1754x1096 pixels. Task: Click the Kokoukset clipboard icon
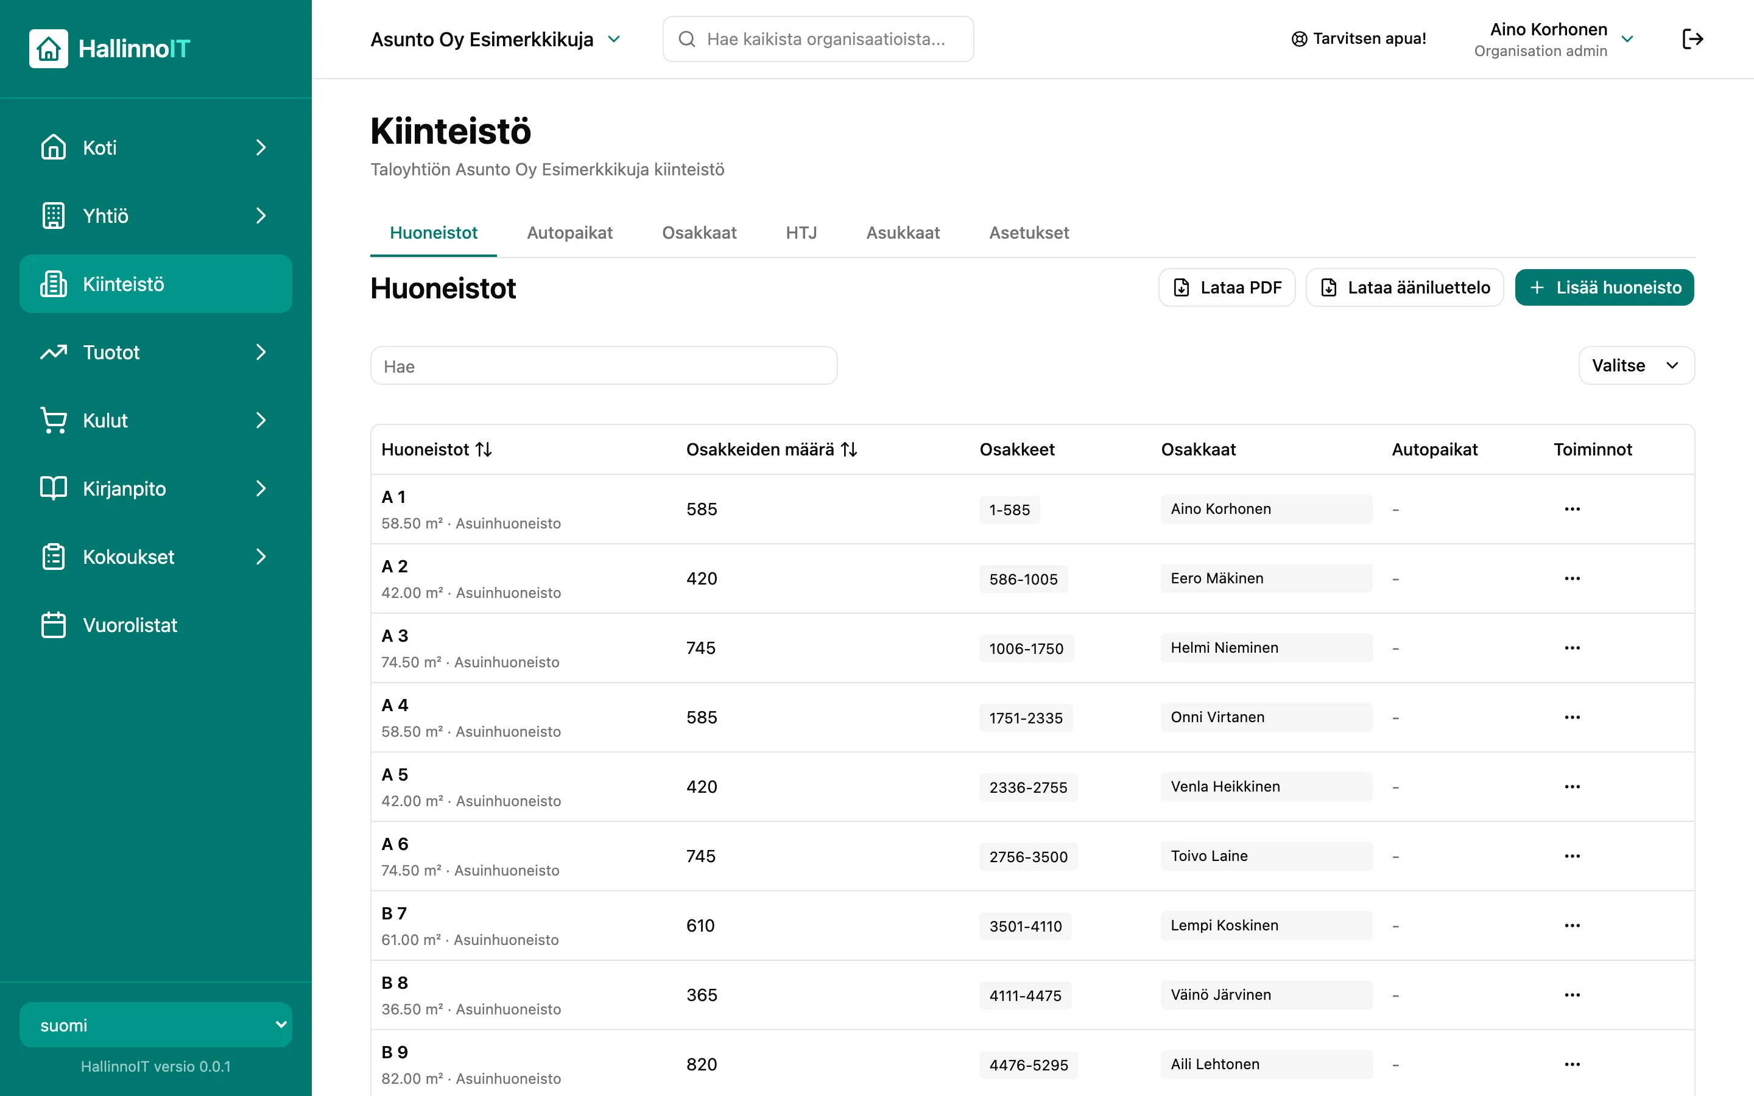tap(54, 557)
